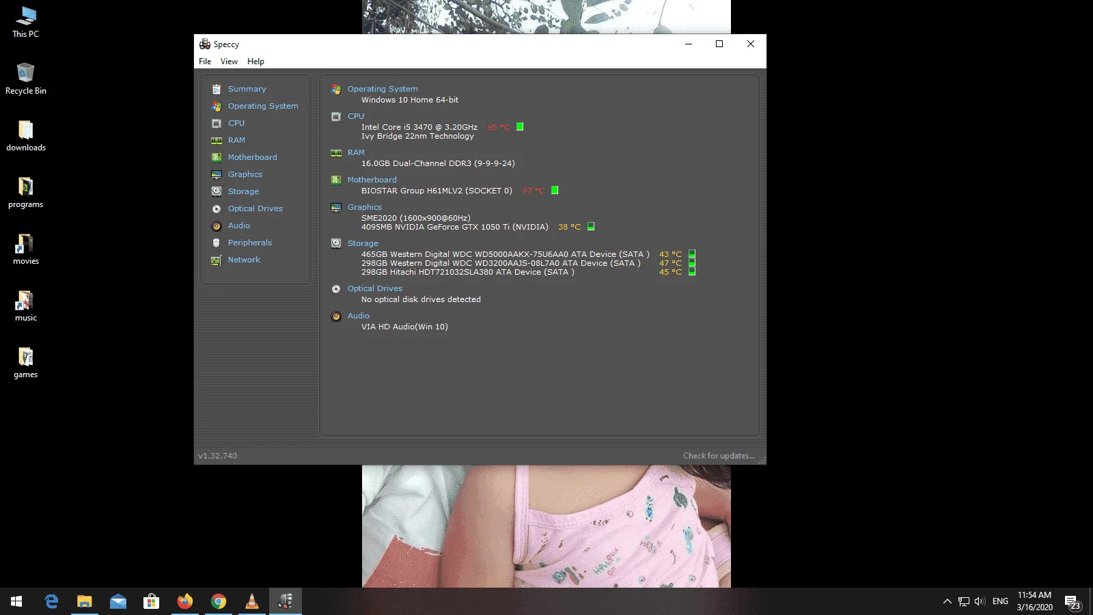Click the CPU temperature status indicator
The height and width of the screenshot is (615, 1093).
[x=520, y=126]
